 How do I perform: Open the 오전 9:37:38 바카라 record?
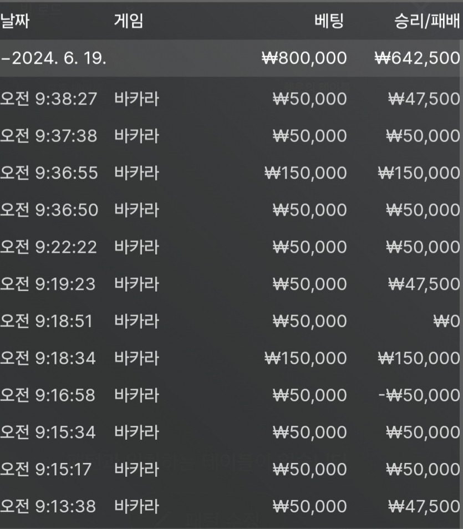point(232,136)
